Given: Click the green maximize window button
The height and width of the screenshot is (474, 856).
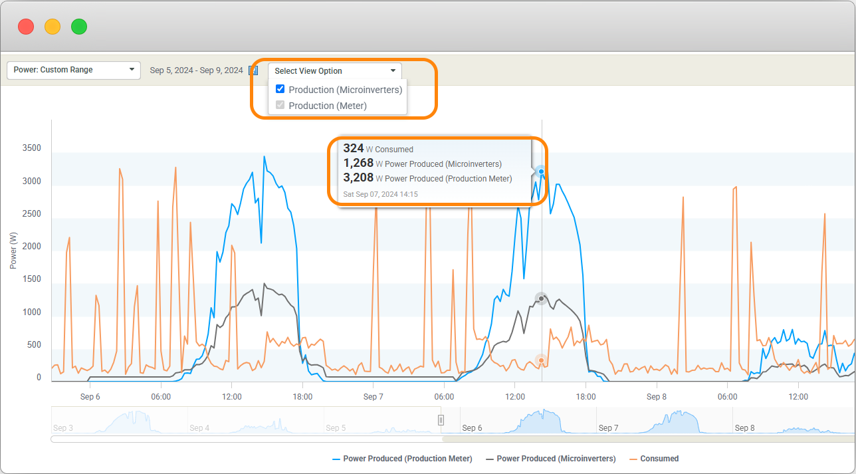Looking at the screenshot, I should pos(79,27).
